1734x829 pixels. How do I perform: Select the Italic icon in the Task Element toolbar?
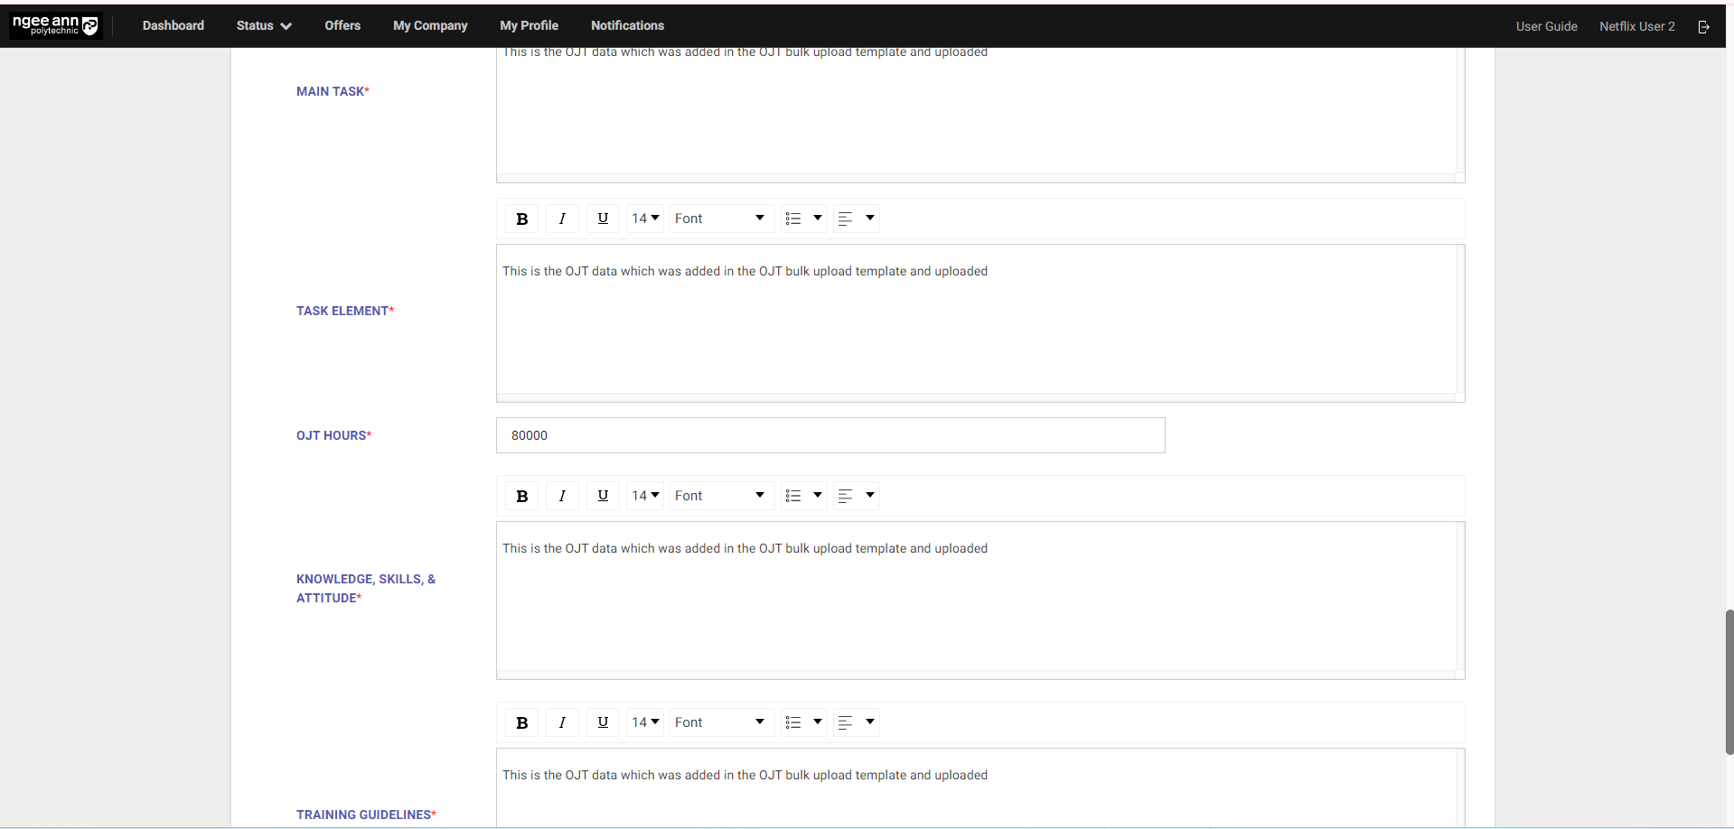562,218
